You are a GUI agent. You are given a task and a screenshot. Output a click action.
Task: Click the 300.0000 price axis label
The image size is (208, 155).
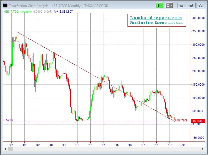click(x=198, y=45)
